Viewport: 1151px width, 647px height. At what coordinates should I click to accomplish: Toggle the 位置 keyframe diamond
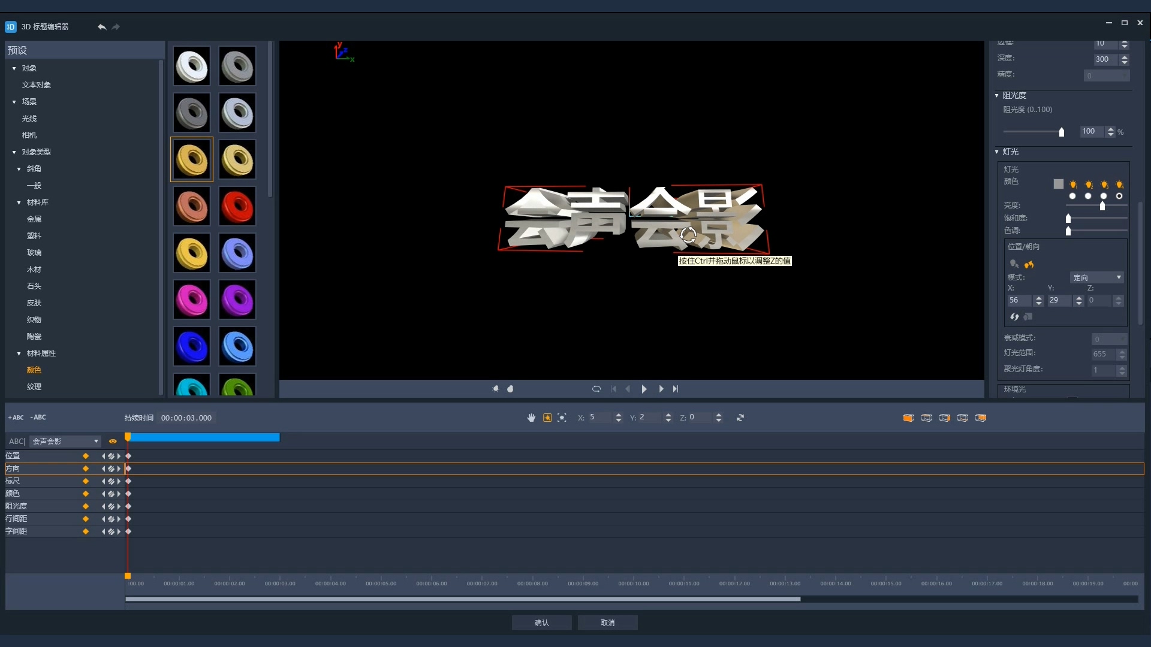point(86,456)
